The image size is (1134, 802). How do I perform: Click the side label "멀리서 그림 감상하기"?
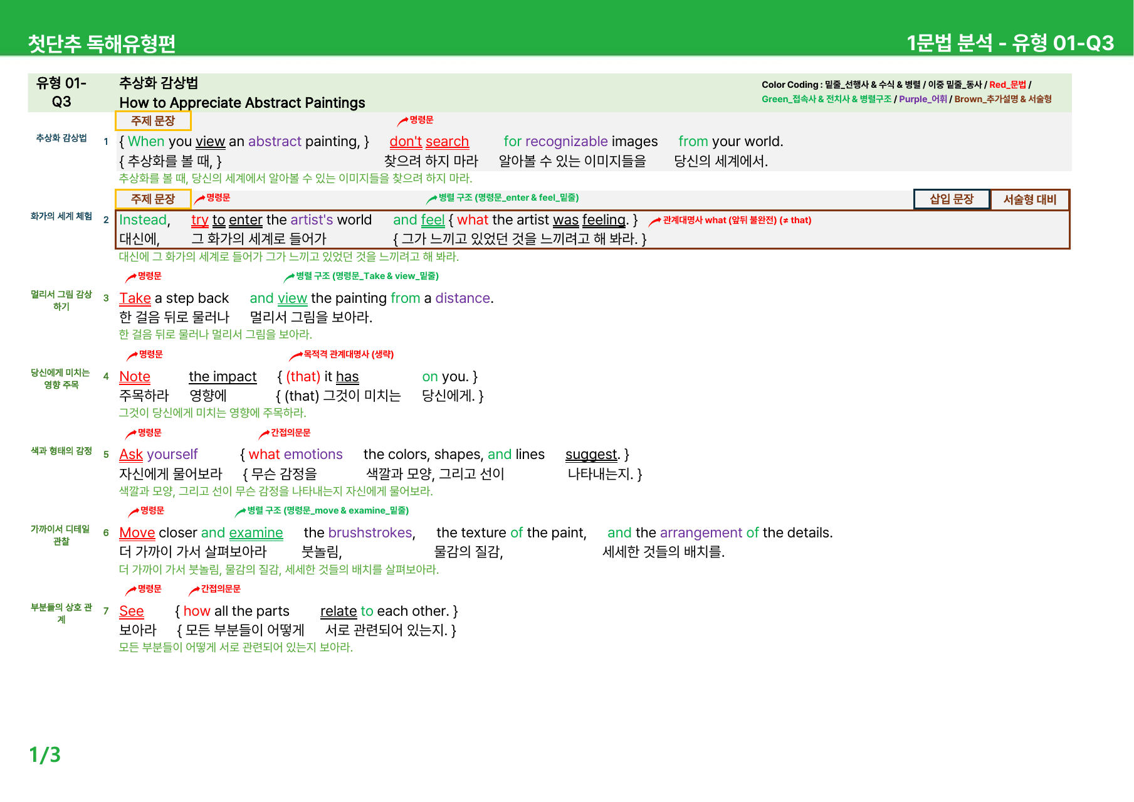61,300
